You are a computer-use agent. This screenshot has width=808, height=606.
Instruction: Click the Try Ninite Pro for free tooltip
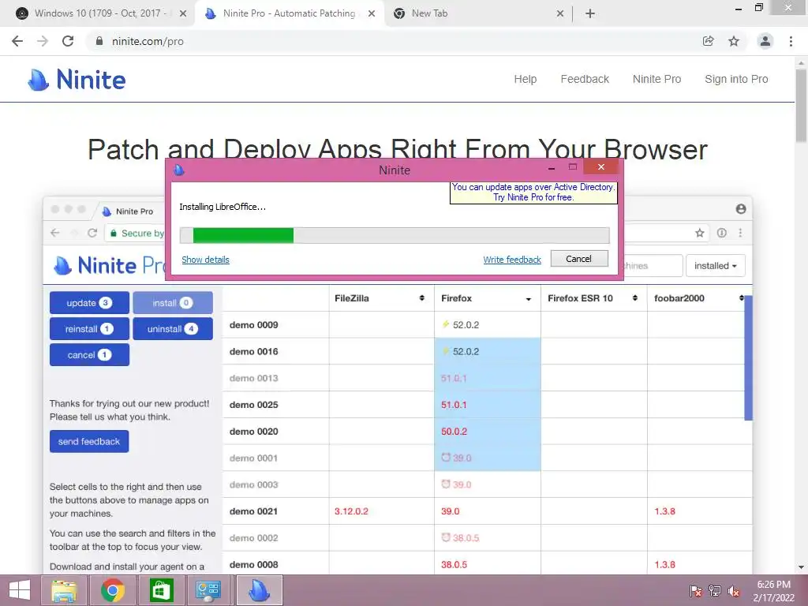(533, 193)
